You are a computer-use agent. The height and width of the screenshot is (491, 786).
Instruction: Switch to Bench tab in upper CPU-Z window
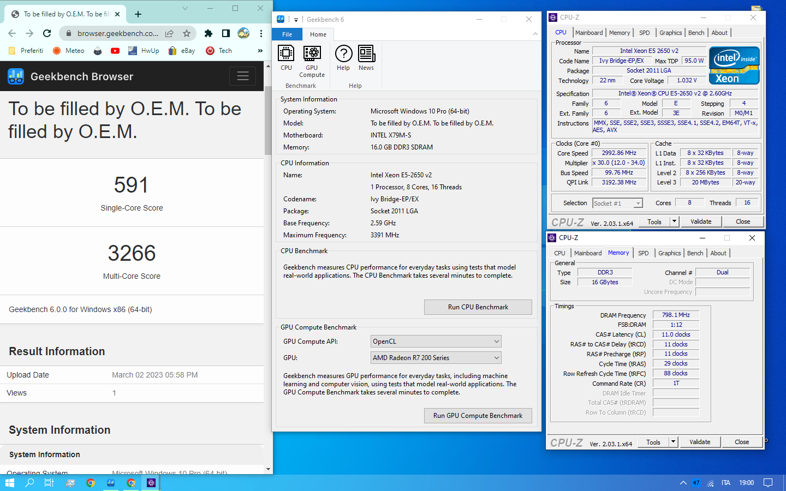pyautogui.click(x=696, y=33)
